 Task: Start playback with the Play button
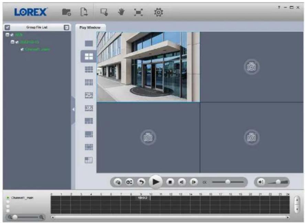156,182
